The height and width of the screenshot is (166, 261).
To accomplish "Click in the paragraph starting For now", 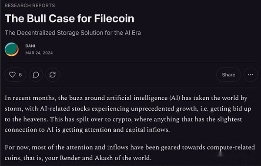I will pyautogui.click(x=130, y=152).
